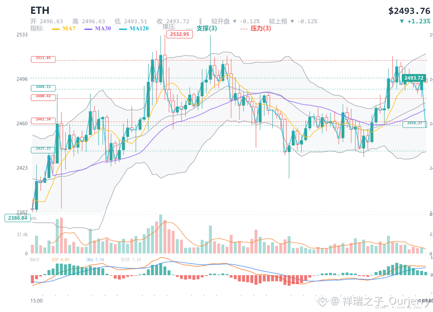Click the 2480.42 resistance level tag
This screenshot has width=433, height=312.
[43, 97]
